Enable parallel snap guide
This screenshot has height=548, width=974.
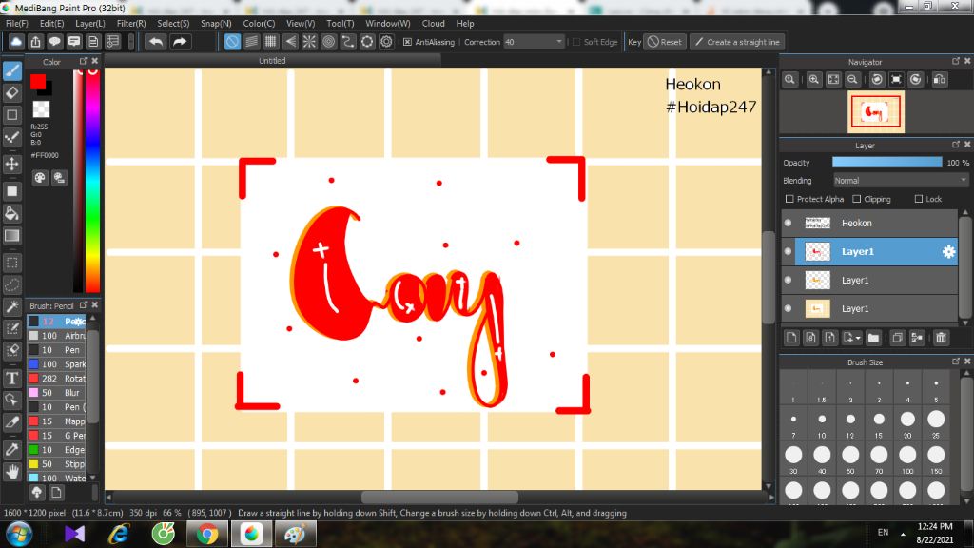point(251,42)
